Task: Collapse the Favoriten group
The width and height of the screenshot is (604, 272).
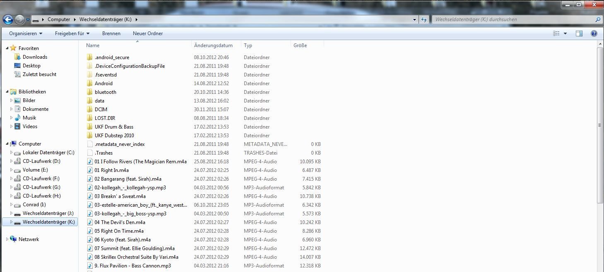Action: [x=7, y=48]
